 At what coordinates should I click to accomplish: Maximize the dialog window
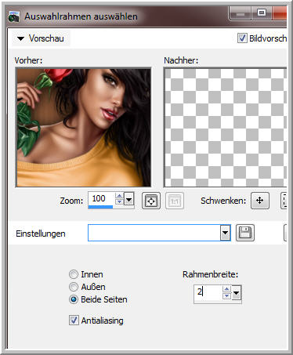pos(262,13)
